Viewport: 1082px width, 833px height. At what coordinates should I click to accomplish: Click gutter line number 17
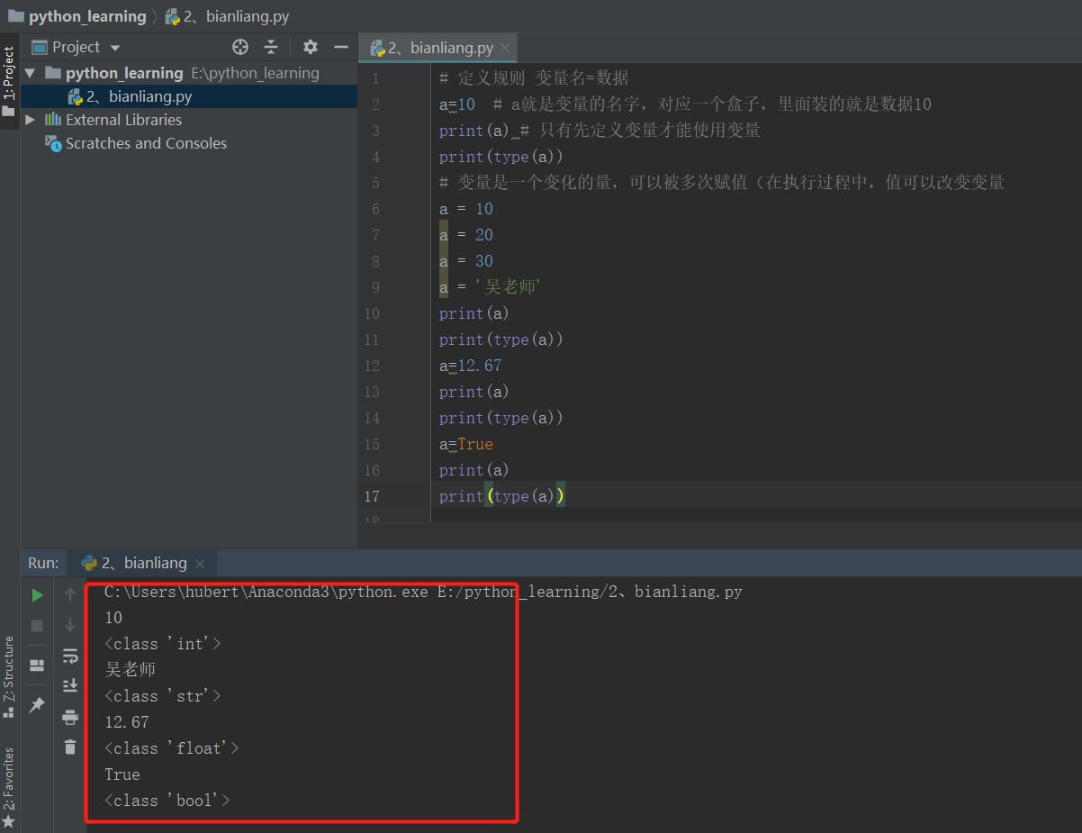coord(372,496)
